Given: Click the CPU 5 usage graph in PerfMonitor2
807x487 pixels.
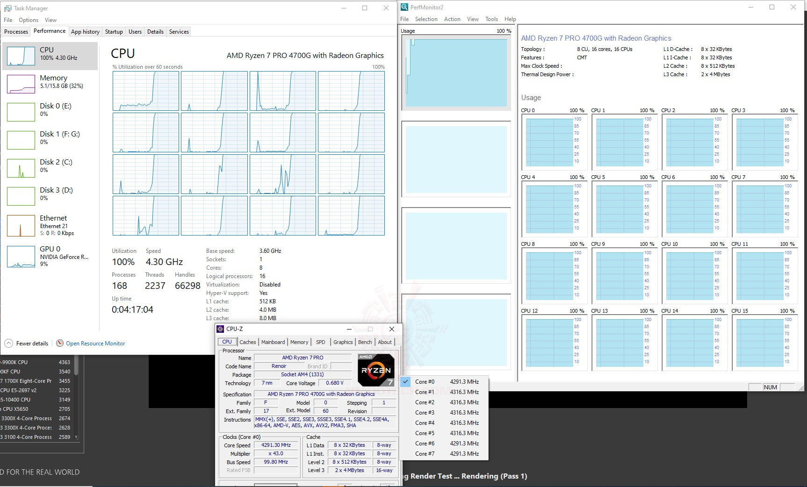Looking at the screenshot, I should [624, 209].
